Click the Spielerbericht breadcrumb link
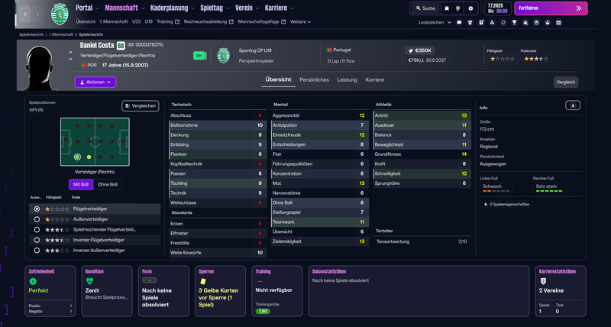The height and width of the screenshot is (327, 611). [x=31, y=34]
